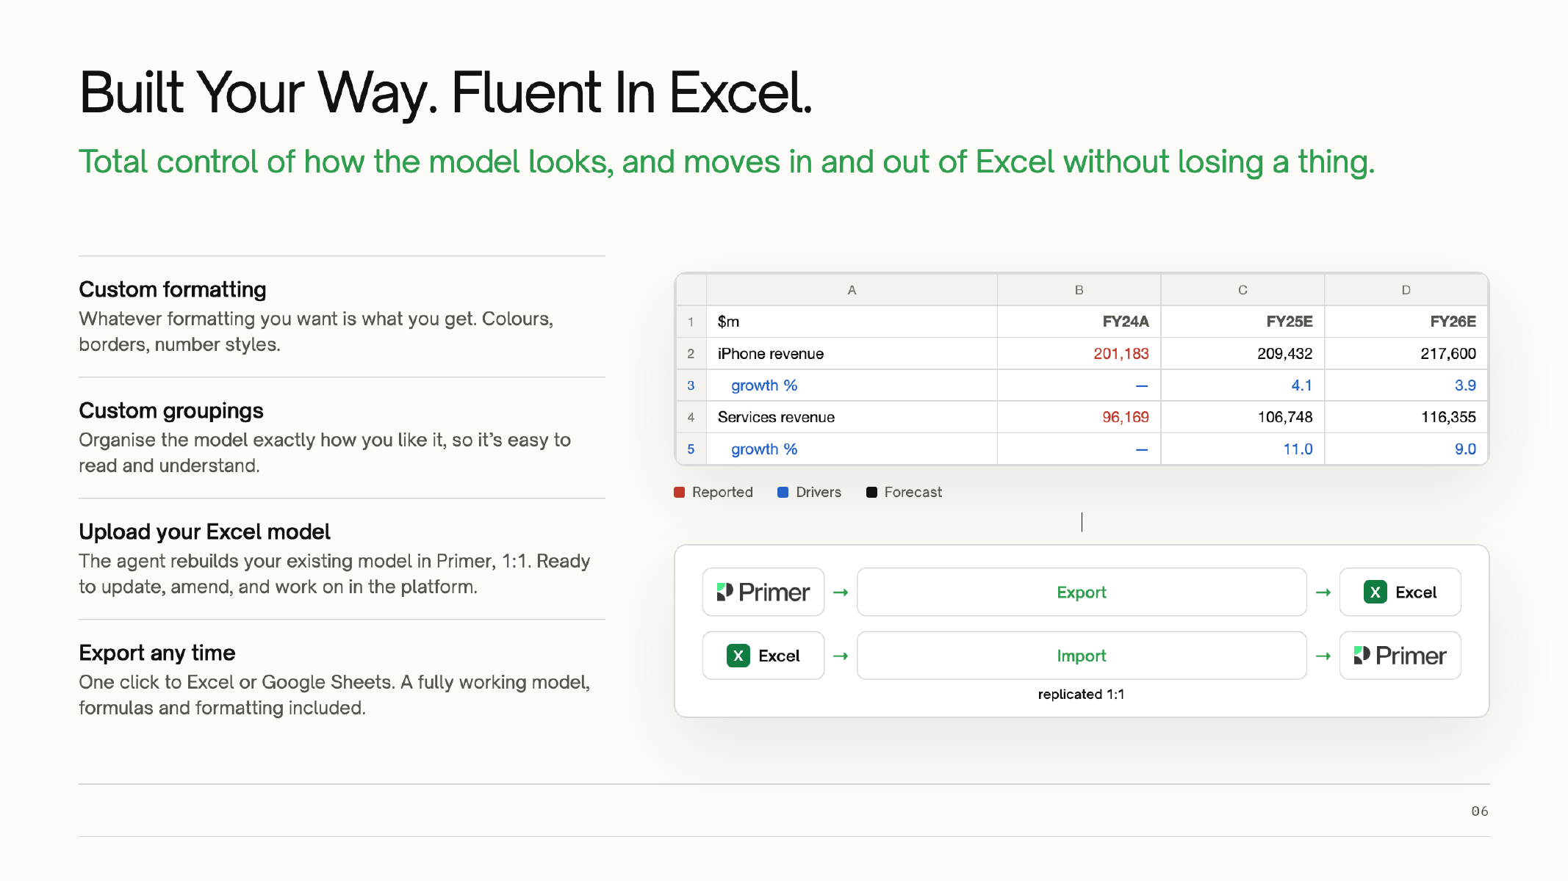Click the 'Services revenue' cell
The width and height of the screenshot is (1568, 881).
(852, 417)
